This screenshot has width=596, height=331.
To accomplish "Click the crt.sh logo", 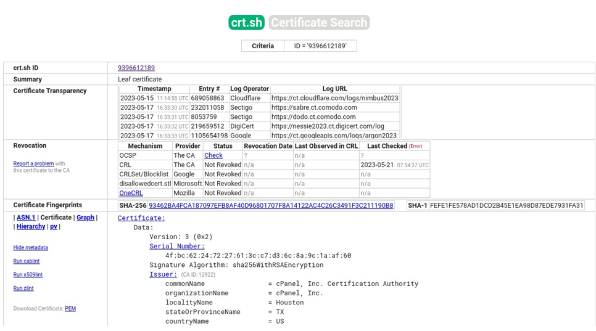I will pyautogui.click(x=246, y=22).
